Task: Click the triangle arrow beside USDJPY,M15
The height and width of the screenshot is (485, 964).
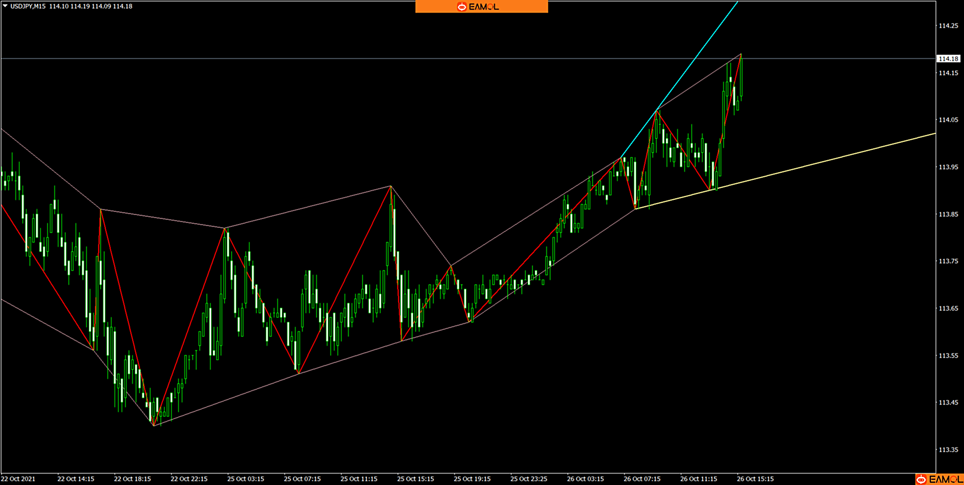Action: click(5, 6)
